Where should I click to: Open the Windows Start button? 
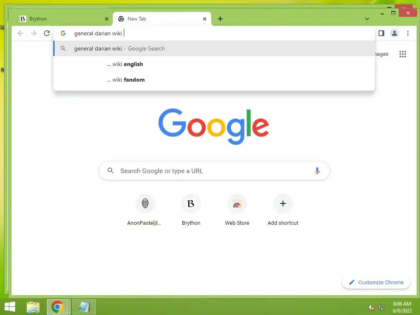pos(10,307)
